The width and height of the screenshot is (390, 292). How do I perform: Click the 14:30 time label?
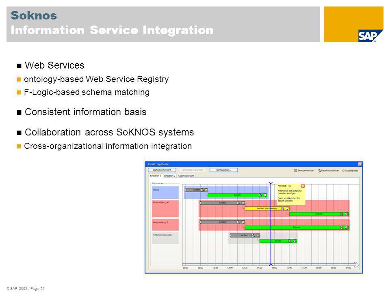click(274, 268)
